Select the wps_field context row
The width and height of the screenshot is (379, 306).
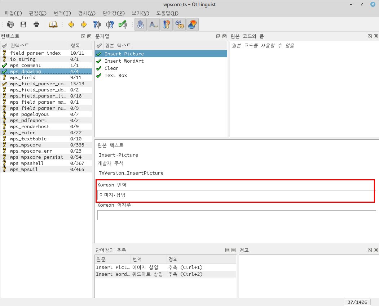[x=46, y=77]
